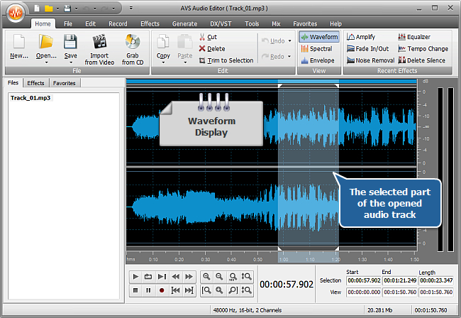
Task: Click the vertical zoom out icon
Action: pos(246,290)
